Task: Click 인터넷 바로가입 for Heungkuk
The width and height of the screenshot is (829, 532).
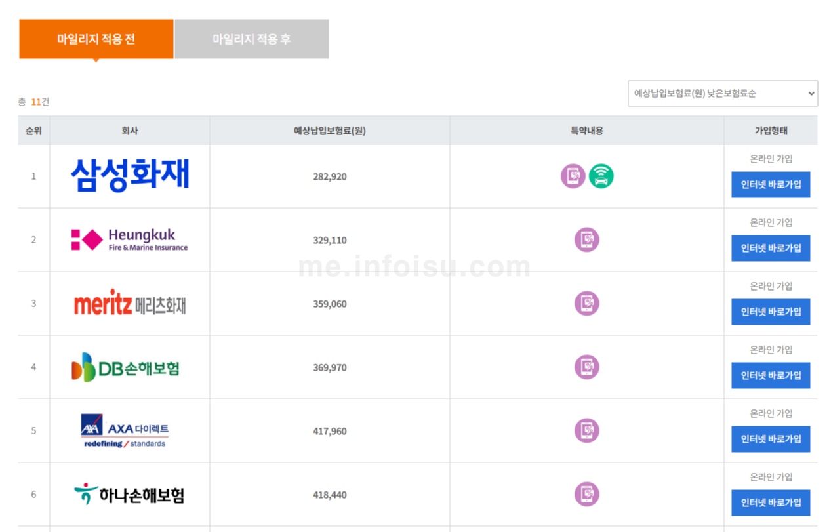Action: tap(771, 248)
